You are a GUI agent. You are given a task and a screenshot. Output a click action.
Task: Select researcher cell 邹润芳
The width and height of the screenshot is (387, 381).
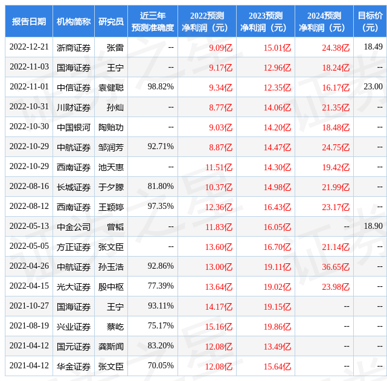click(111, 147)
